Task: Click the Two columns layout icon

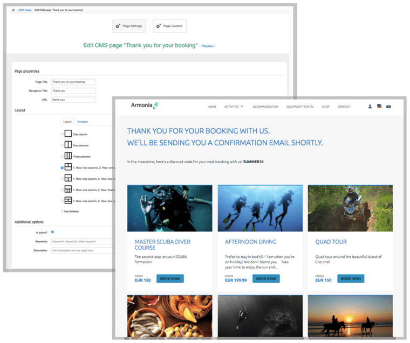Action: (68, 145)
